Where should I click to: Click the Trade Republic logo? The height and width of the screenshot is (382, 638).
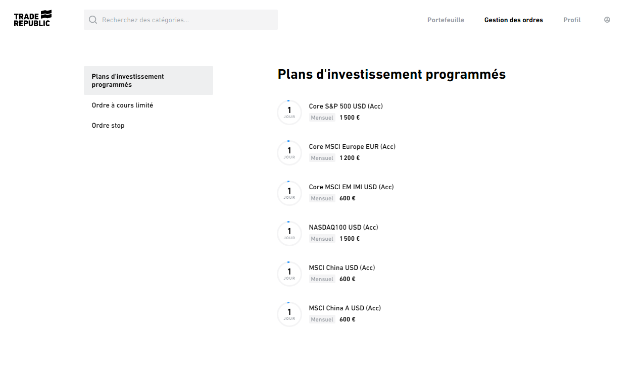pos(33,18)
